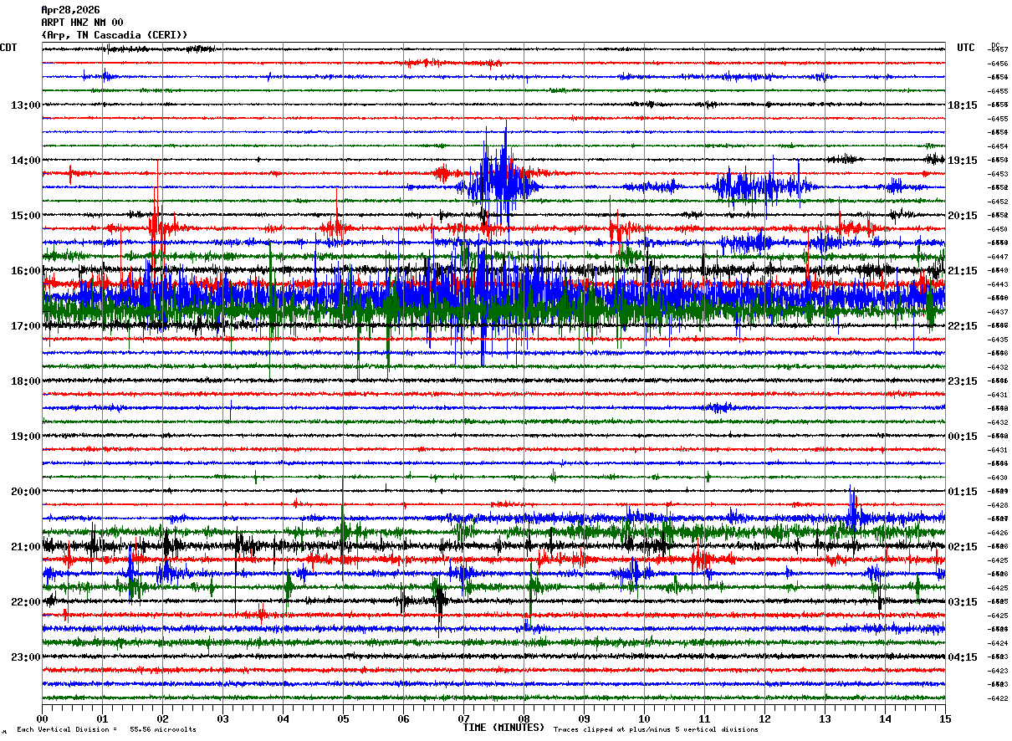Click minute 00 on the time axis
The image size is (1012, 741).
(42, 718)
